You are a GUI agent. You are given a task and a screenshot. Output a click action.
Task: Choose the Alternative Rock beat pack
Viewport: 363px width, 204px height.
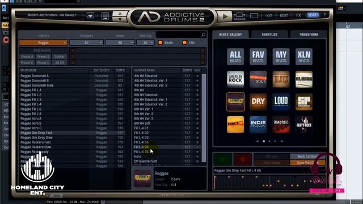[x=258, y=79]
